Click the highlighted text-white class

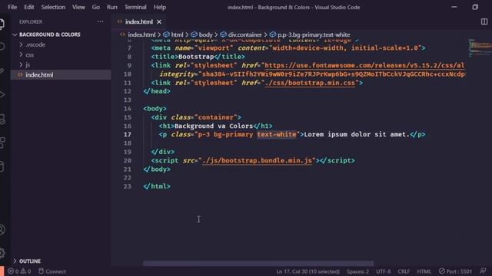[x=277, y=135]
